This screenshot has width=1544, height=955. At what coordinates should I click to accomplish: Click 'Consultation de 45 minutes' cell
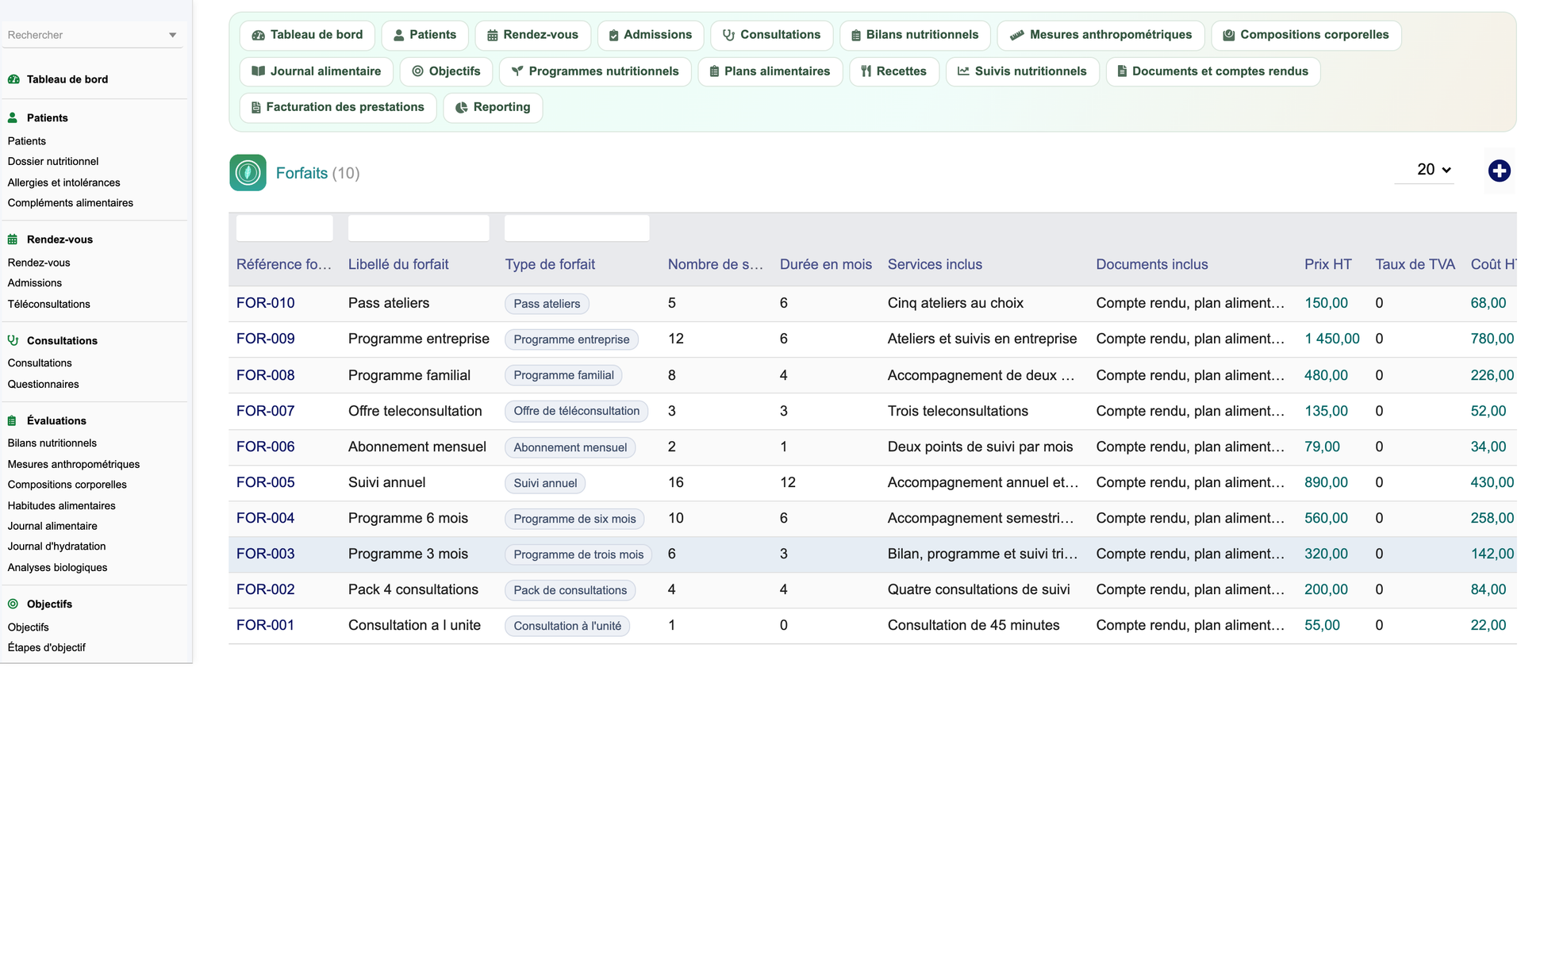974,625
